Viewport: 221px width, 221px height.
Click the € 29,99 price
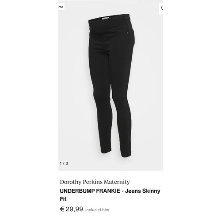point(72,209)
